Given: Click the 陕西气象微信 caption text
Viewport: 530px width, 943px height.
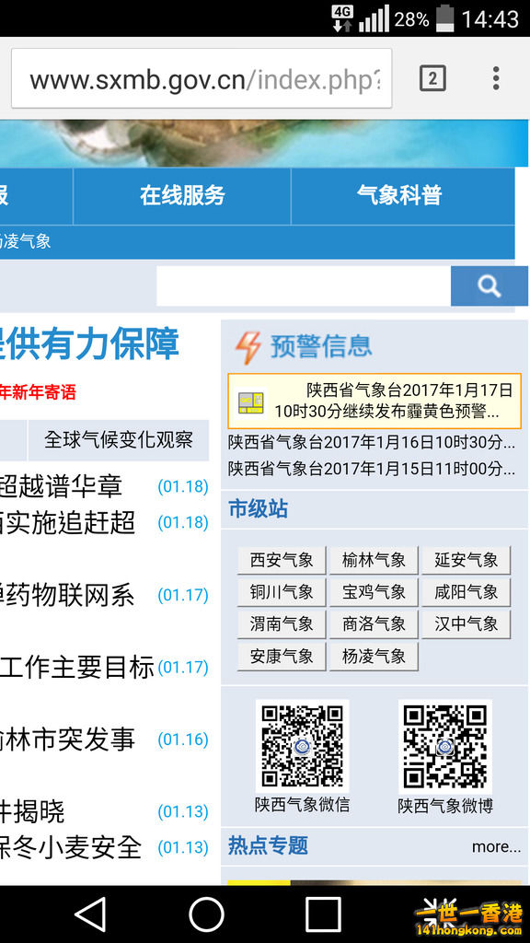Looking at the screenshot, I should pos(302,805).
